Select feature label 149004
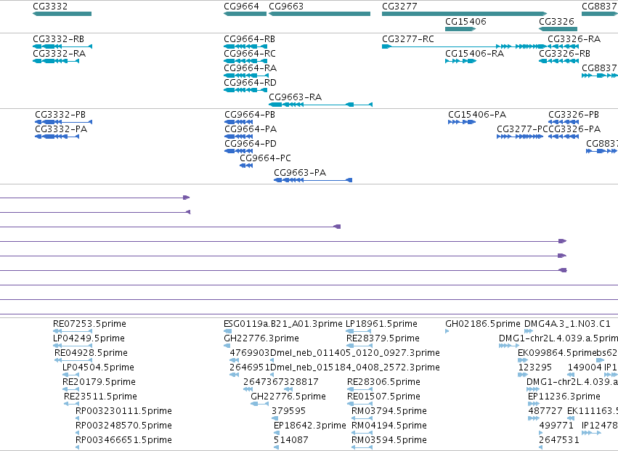This screenshot has width=618, height=451. 585,367
